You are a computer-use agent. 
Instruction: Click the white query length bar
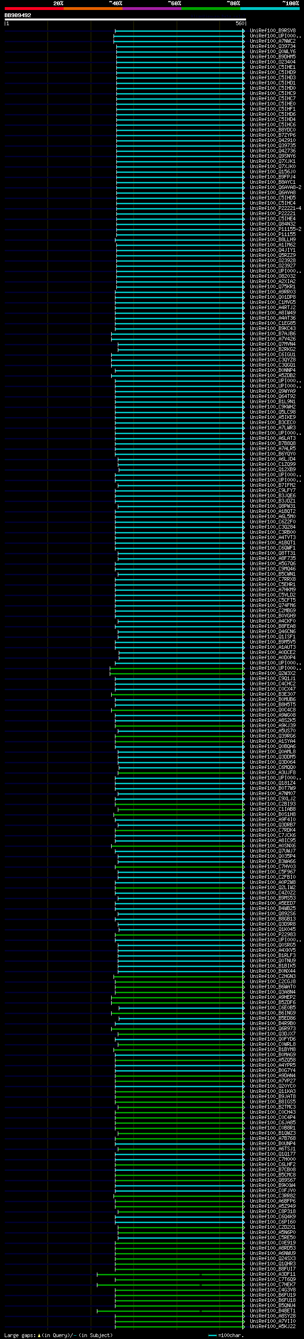(x=125, y=19)
